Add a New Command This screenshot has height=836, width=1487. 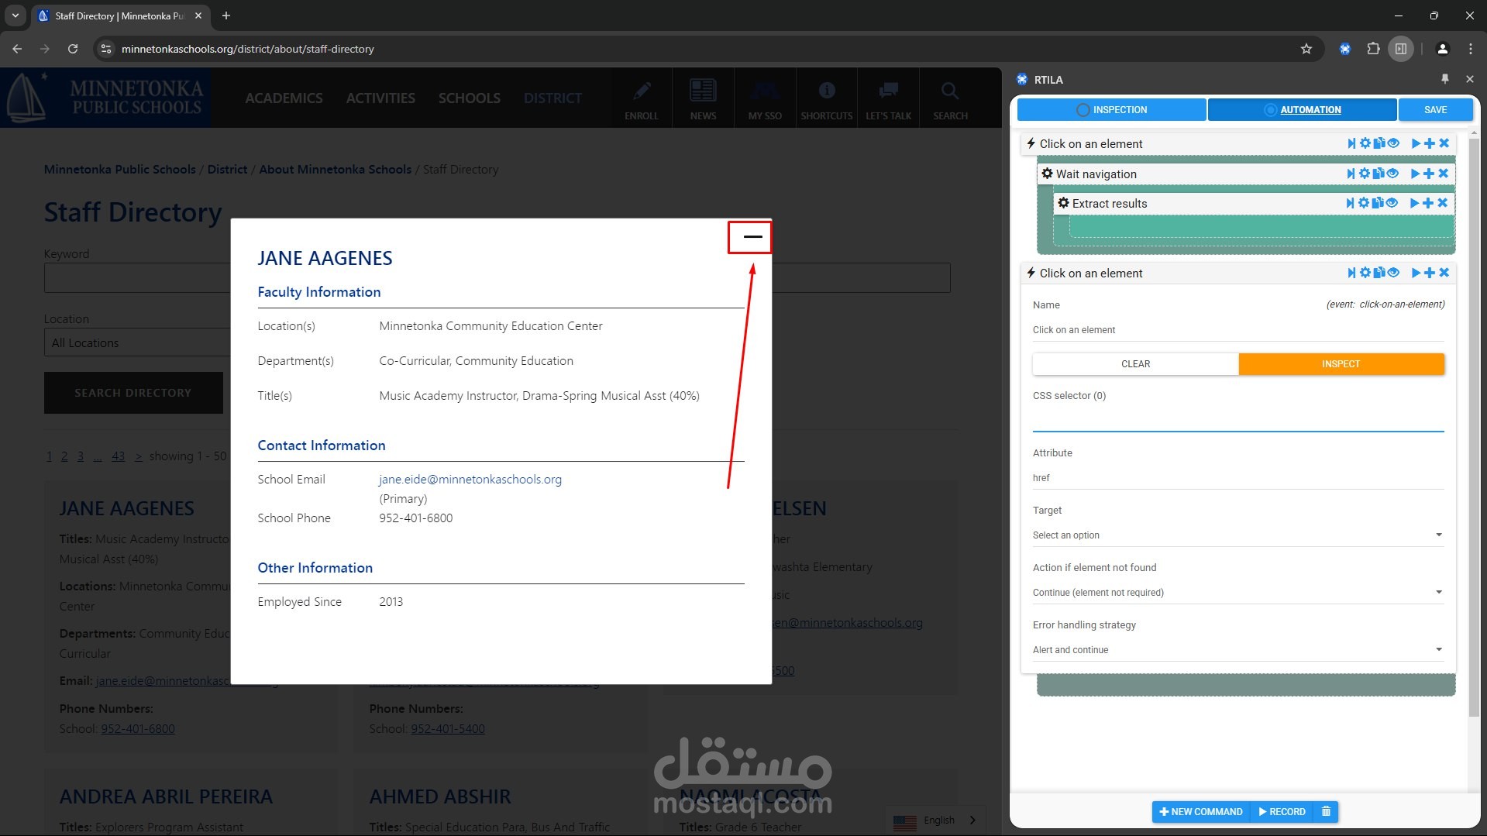point(1201,811)
